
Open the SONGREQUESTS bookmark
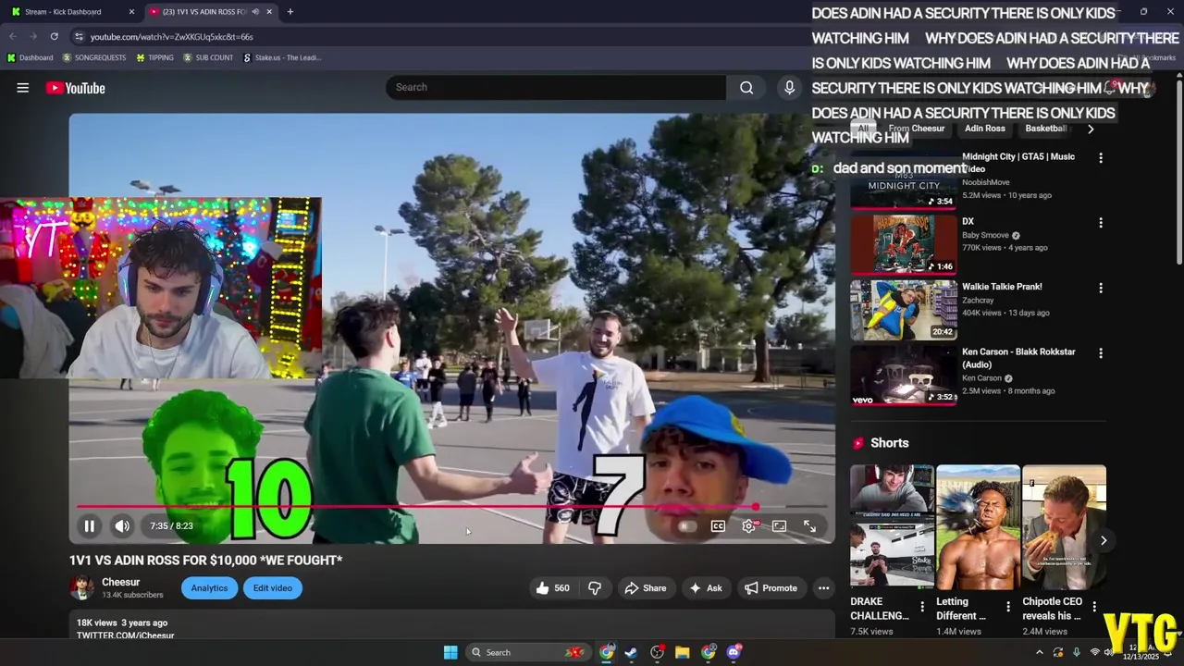tap(94, 57)
